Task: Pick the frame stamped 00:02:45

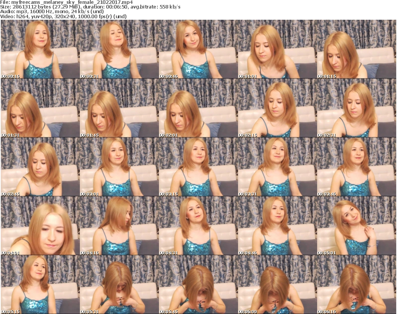Action: 40,167
